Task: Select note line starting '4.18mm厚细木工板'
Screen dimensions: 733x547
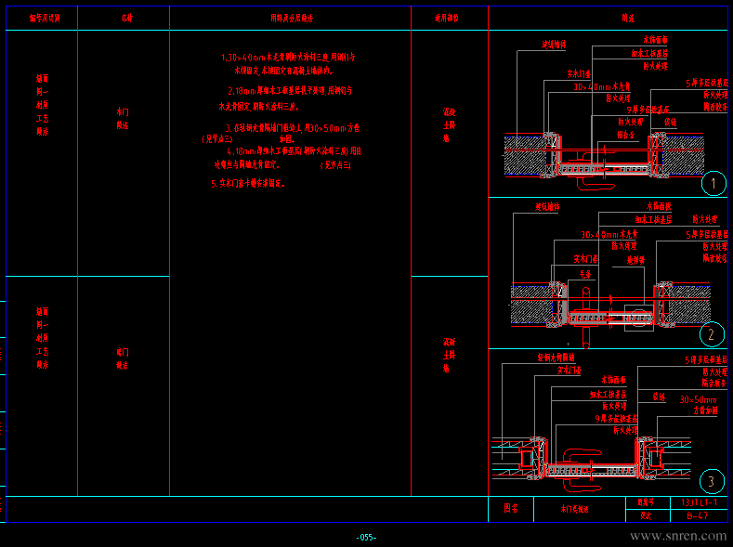Action: coord(295,151)
